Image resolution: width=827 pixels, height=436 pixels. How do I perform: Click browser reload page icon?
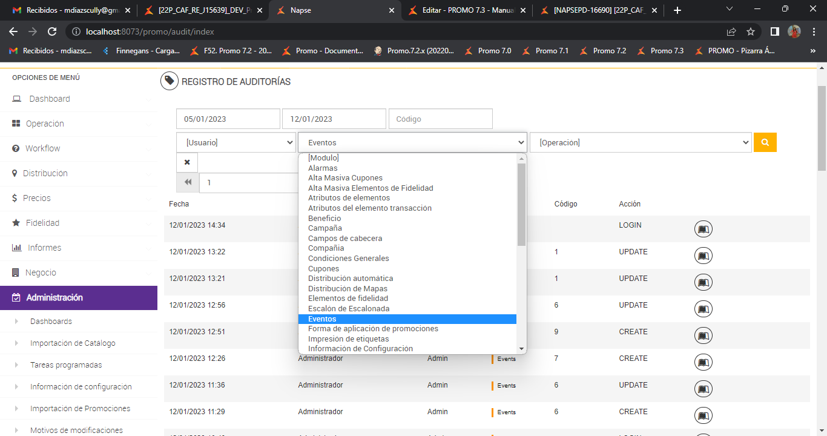(x=52, y=31)
